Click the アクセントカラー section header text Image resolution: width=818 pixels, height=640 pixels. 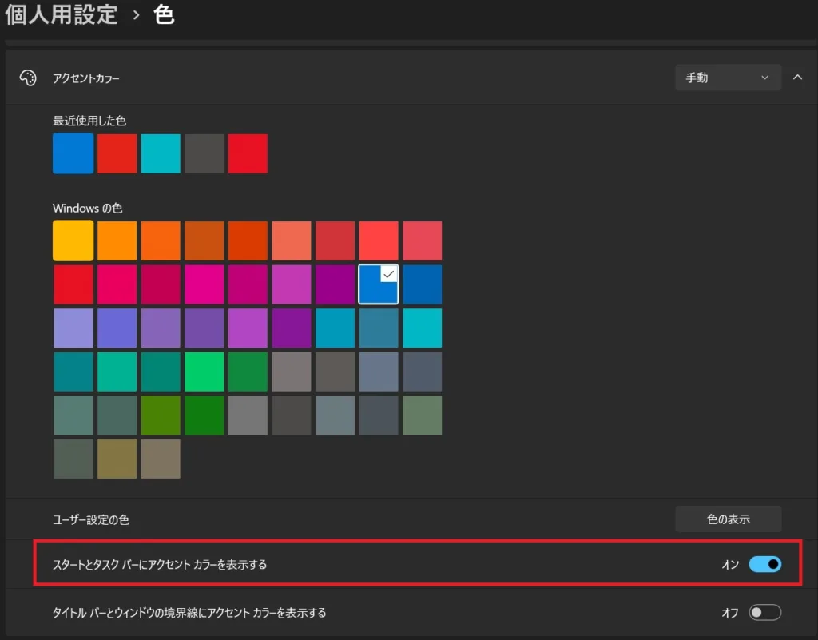[x=86, y=78]
